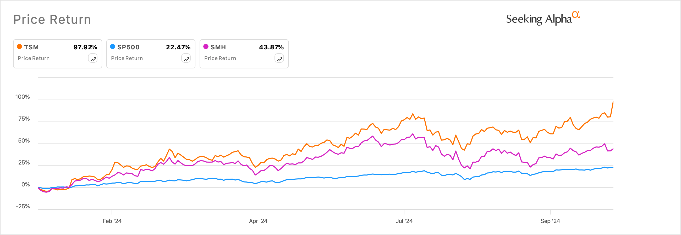Click the 100% y-axis label
Screen dimensions: 681x235
pyautogui.click(x=23, y=97)
